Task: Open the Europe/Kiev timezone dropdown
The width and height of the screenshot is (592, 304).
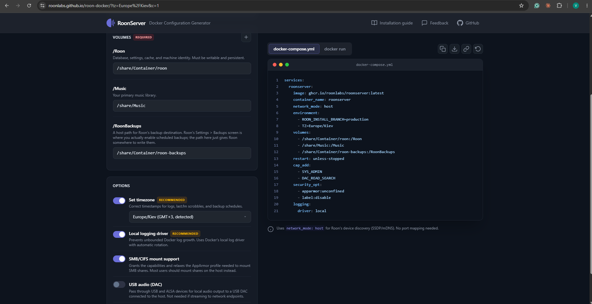Action: [x=190, y=217]
